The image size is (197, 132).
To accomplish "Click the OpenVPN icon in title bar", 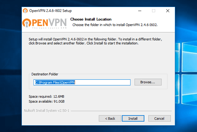I will pos(25,11).
